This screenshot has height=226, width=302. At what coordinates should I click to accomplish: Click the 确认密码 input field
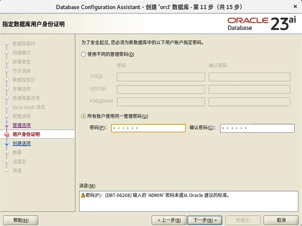pos(257,128)
